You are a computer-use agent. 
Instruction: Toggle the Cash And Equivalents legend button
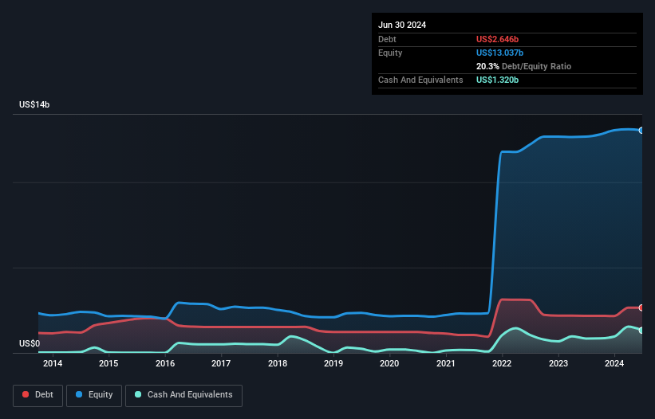click(x=183, y=395)
